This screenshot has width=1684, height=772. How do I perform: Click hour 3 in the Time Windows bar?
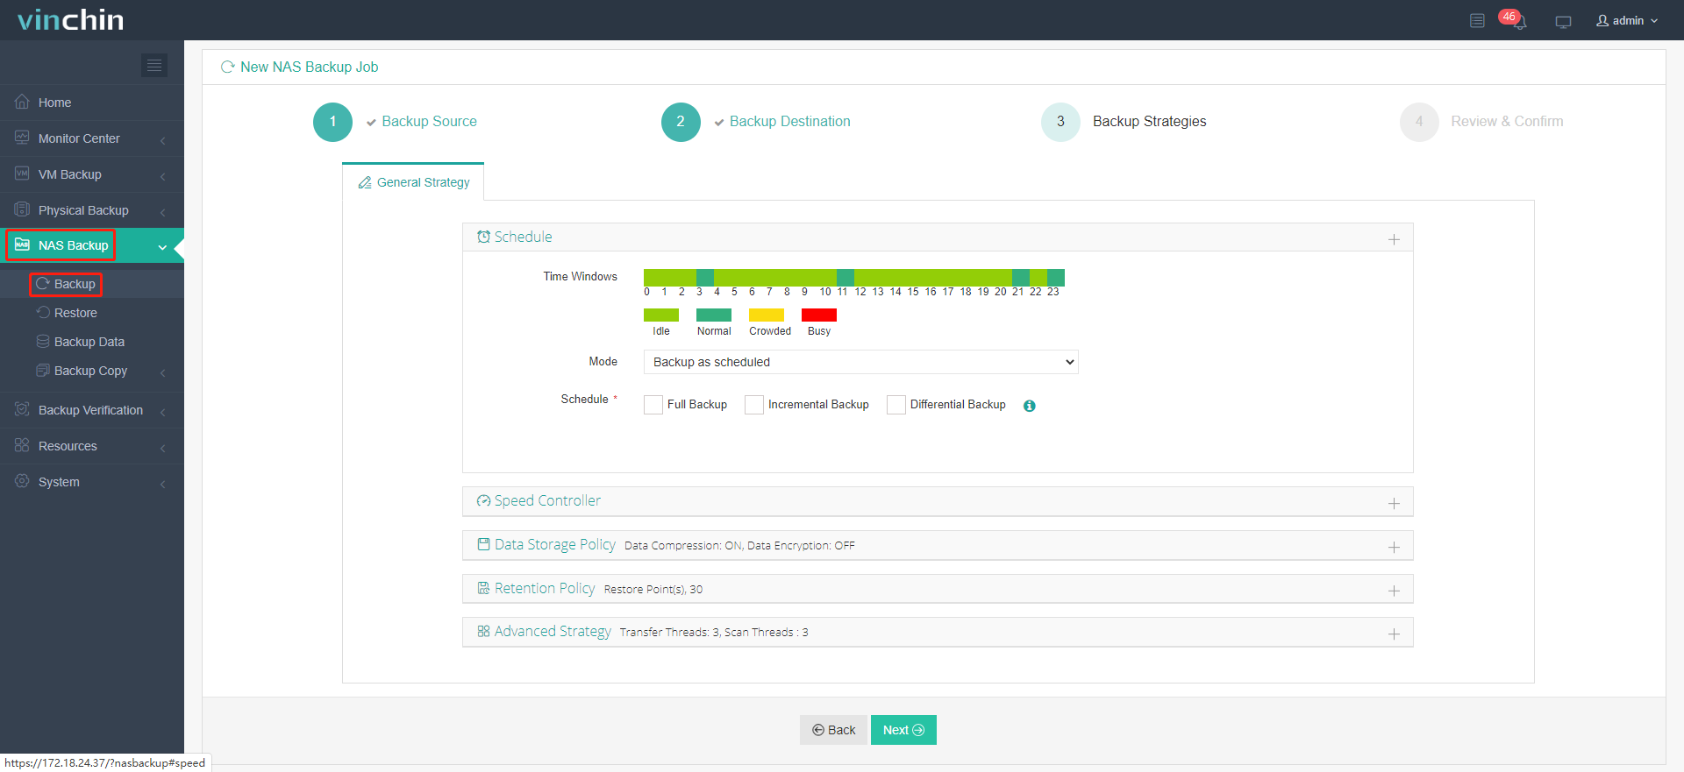[x=705, y=277]
